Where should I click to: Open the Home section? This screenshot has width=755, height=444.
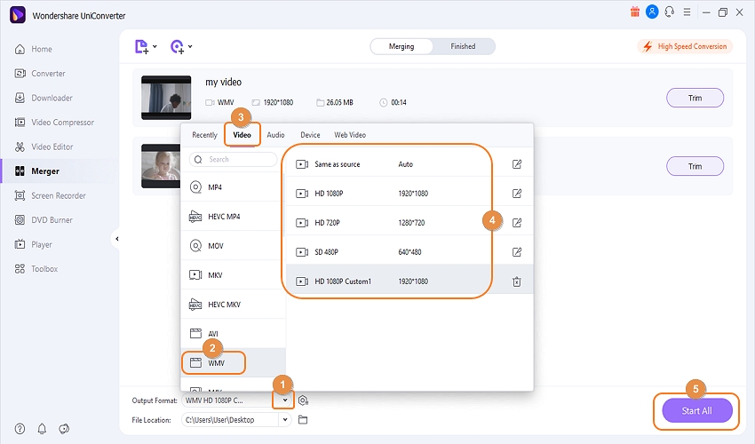[34, 49]
